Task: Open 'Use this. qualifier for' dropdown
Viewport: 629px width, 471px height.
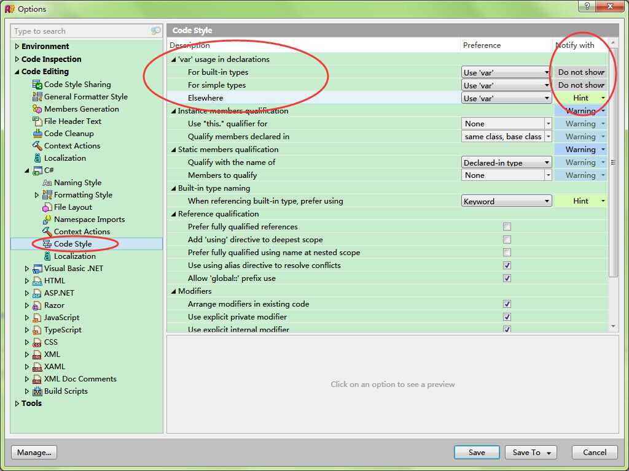Action: pyautogui.click(x=507, y=124)
